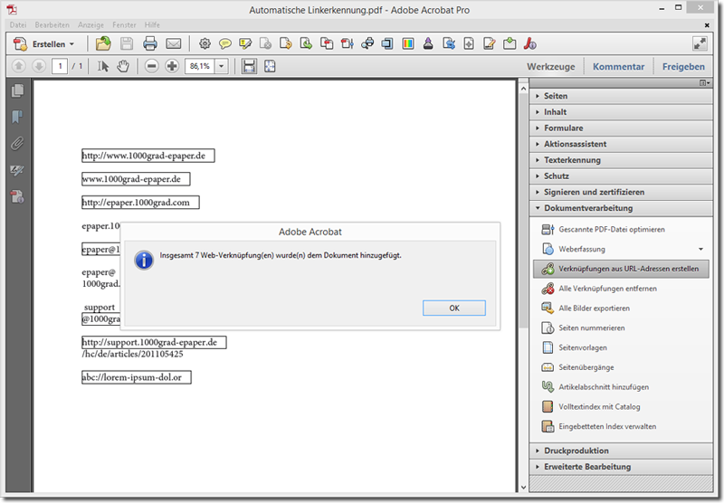Image resolution: width=724 pixels, height=503 pixels.
Task: Open attachments paperclip panel
Action: coord(17,144)
